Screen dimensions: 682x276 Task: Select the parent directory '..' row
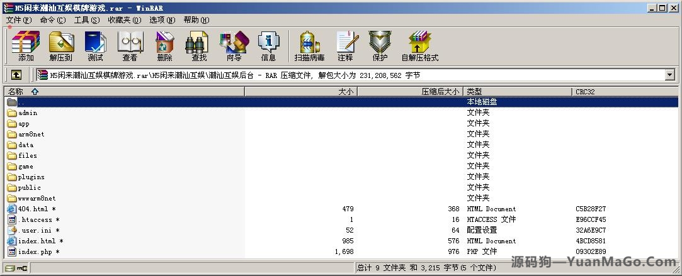[341, 102]
